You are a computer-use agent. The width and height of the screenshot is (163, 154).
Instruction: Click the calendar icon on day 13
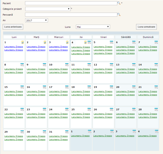pos(134,65)
